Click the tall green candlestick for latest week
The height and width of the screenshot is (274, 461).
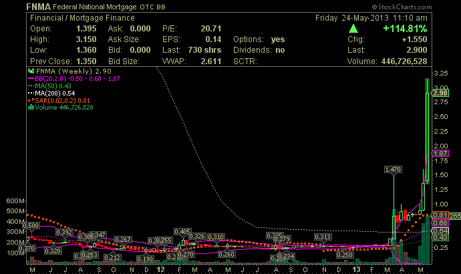[427, 131]
